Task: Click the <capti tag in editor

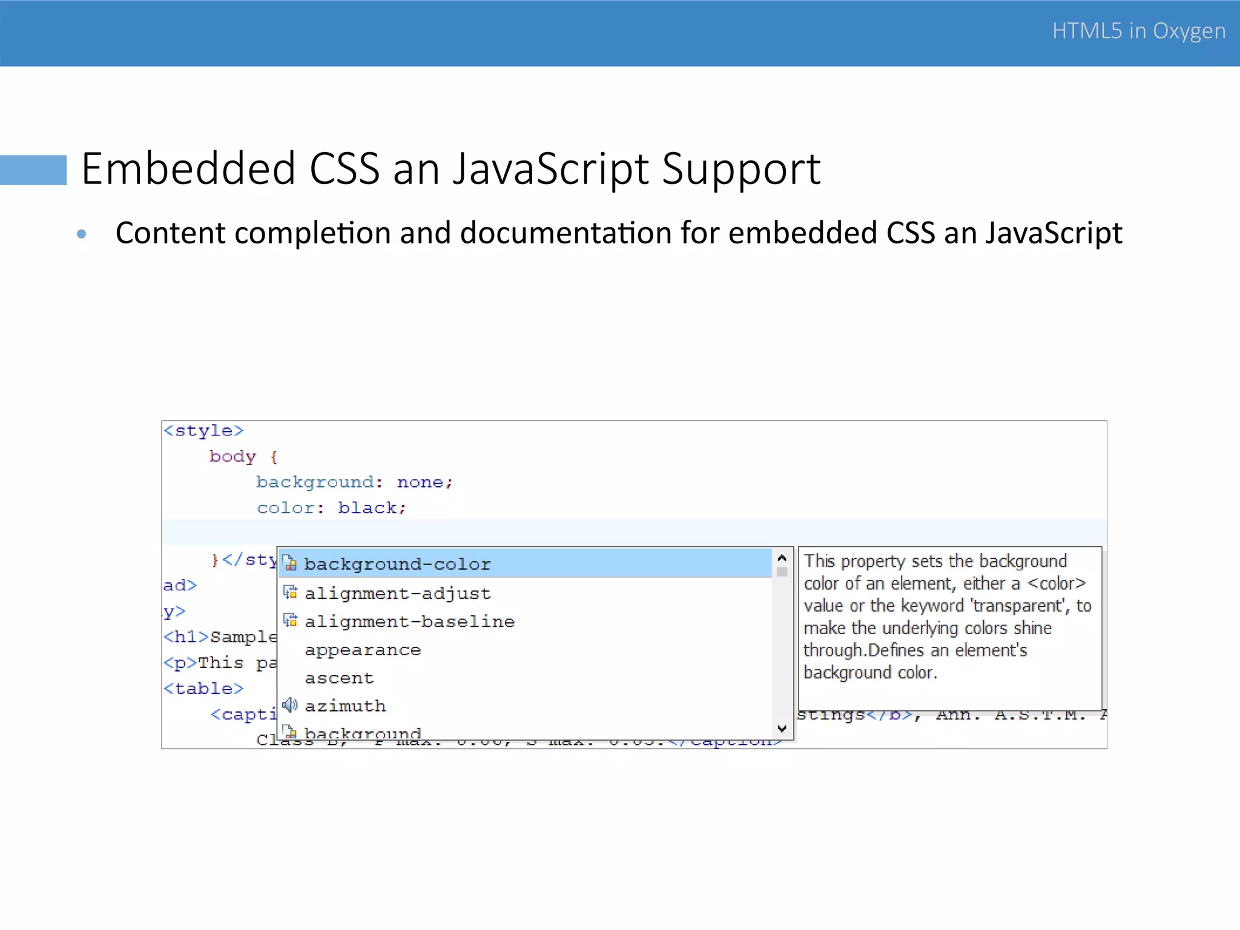Action: click(x=243, y=714)
